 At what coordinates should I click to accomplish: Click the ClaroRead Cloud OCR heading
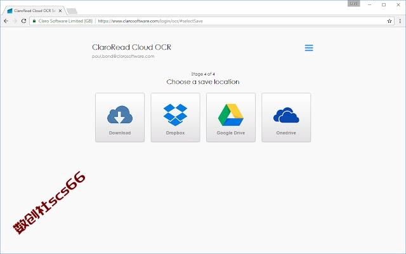coord(131,47)
